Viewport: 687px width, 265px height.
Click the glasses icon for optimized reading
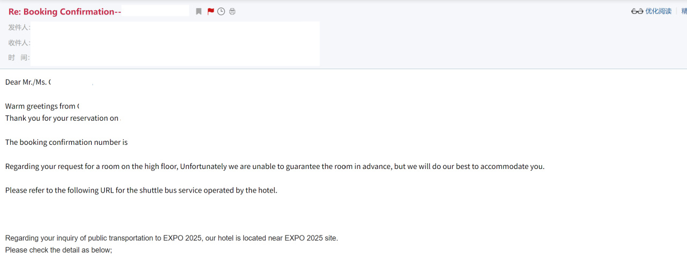tap(637, 11)
